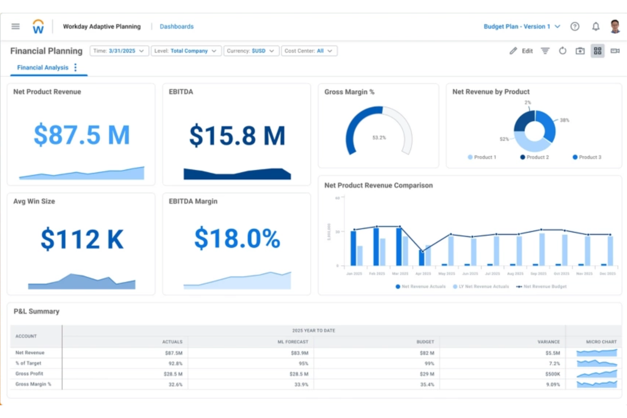
Task: Click the $15.8 M EBITDA value
Action: coord(237,136)
